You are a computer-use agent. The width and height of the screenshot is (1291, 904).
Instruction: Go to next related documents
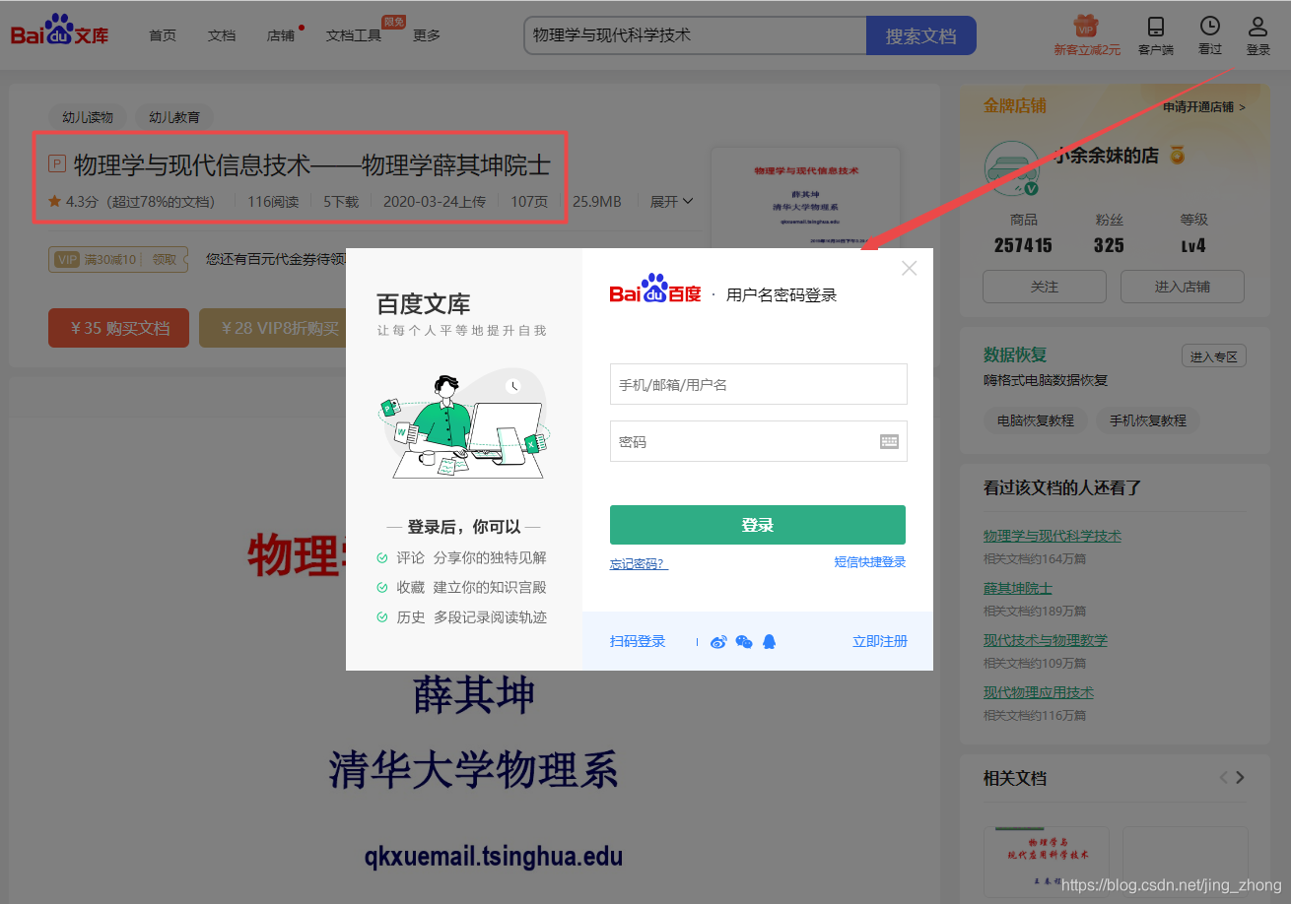pyautogui.click(x=1241, y=777)
